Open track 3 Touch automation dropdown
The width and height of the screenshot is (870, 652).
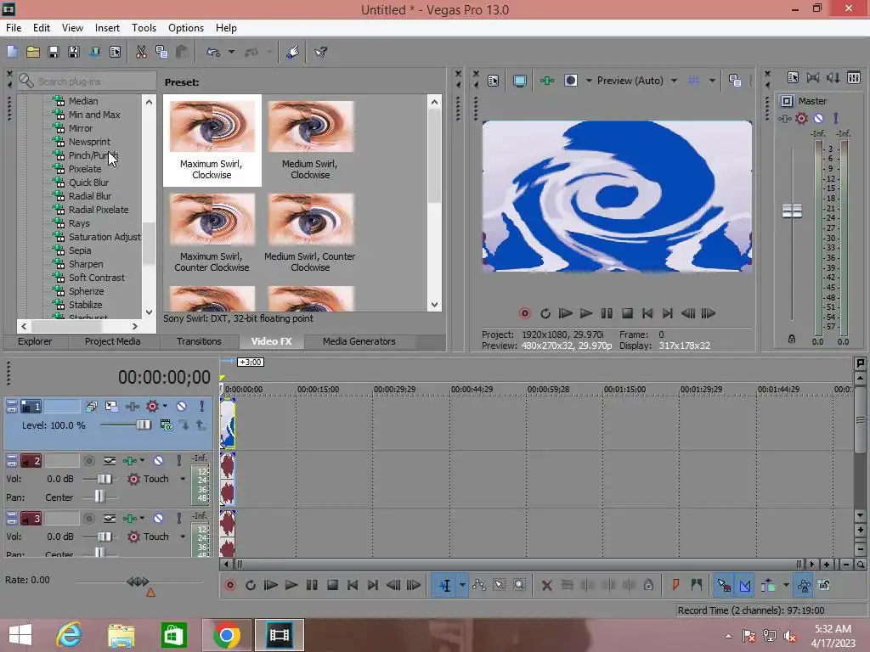183,537
